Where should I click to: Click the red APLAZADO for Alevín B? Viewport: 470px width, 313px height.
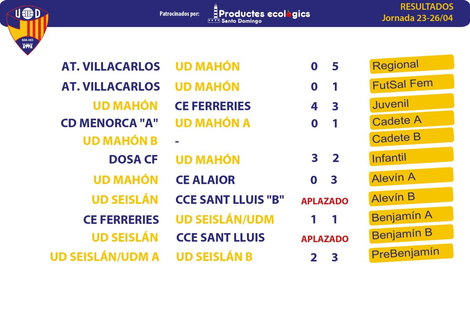[x=325, y=201]
